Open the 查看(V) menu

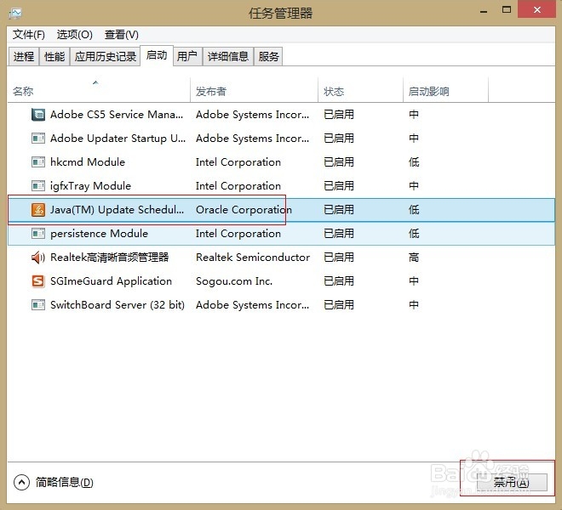coord(121,35)
